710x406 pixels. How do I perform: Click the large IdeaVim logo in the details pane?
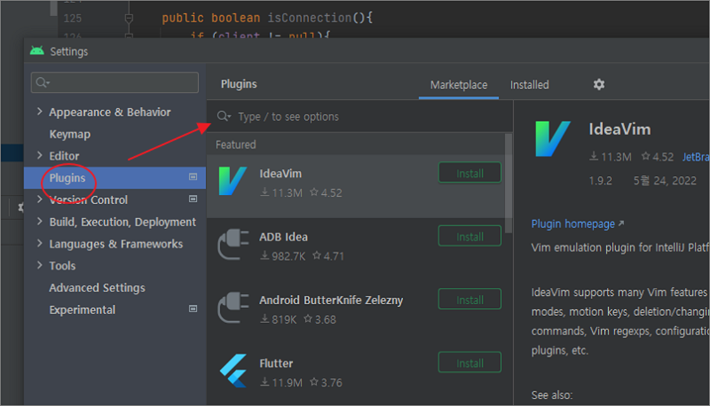(552, 138)
